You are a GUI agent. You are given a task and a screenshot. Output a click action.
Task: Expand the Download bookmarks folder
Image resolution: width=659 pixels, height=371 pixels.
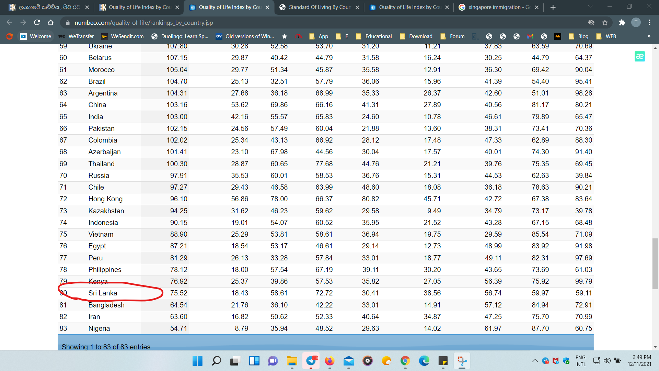416,36
